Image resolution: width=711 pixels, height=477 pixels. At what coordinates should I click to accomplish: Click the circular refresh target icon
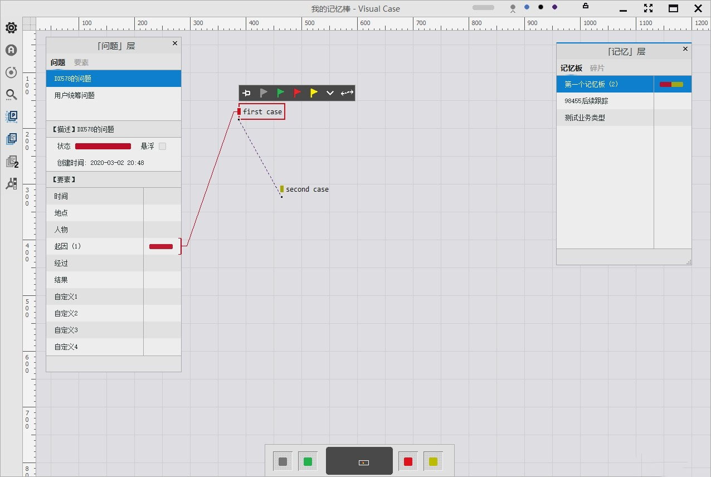pos(11,72)
